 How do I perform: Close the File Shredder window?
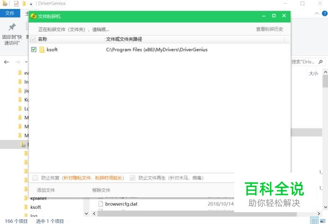click(284, 16)
